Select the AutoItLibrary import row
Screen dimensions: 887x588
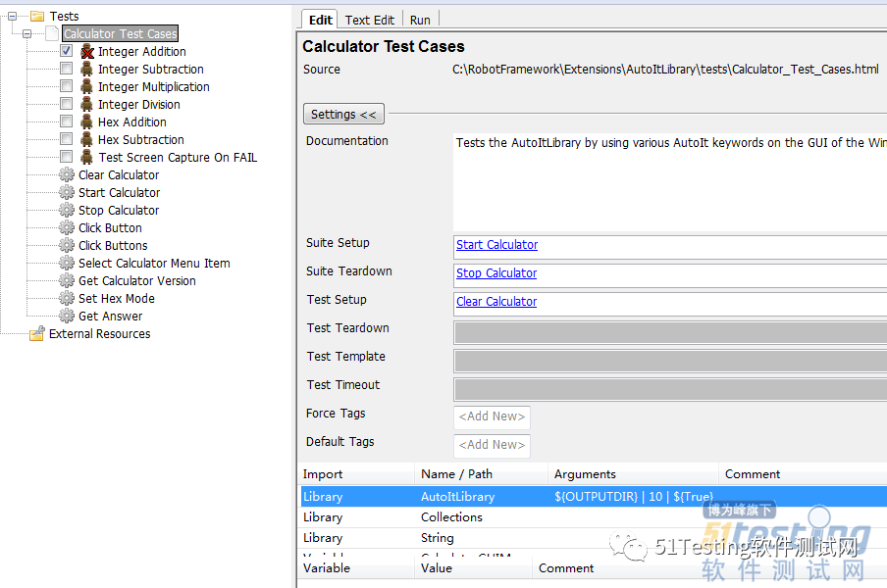457,497
